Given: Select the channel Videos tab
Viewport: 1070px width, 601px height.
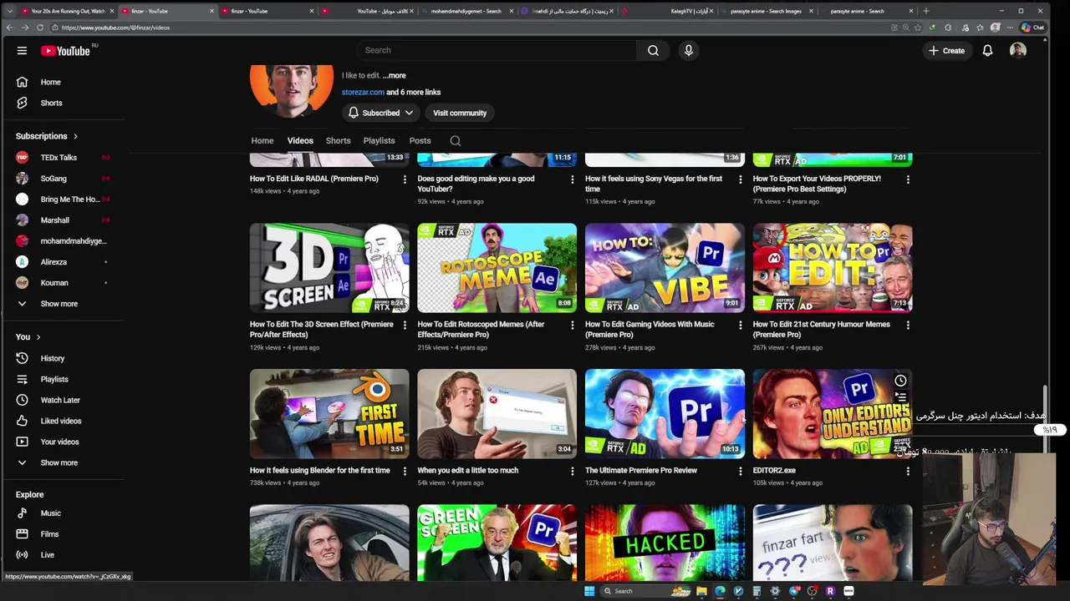Looking at the screenshot, I should pyautogui.click(x=300, y=141).
